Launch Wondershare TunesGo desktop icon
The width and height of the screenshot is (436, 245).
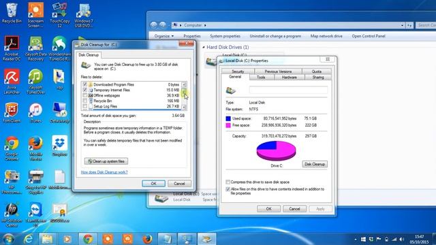[x=59, y=48]
